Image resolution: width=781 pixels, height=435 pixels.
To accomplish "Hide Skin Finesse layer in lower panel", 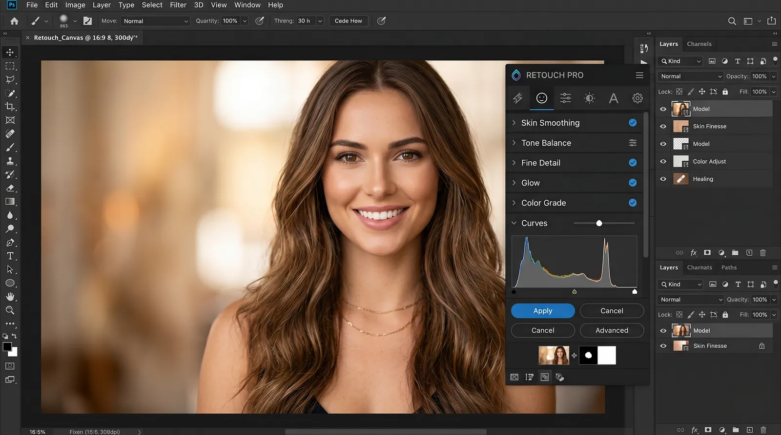I will coord(663,346).
